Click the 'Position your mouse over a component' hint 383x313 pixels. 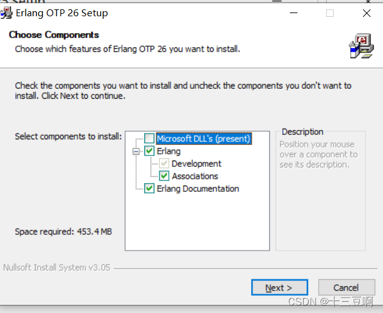319,154
